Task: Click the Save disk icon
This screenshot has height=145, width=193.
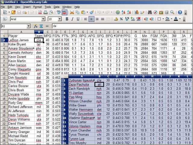Action: coord(19,12)
